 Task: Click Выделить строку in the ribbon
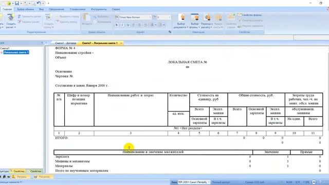coord(67,16)
